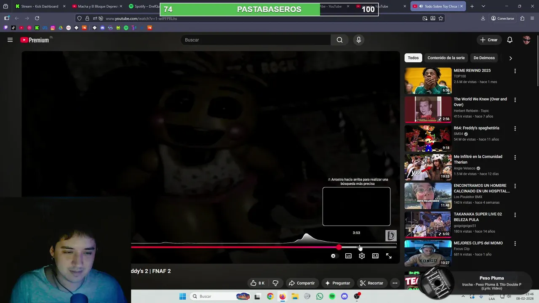Click the Preguntar button
This screenshot has width=539, height=303.
[337, 283]
